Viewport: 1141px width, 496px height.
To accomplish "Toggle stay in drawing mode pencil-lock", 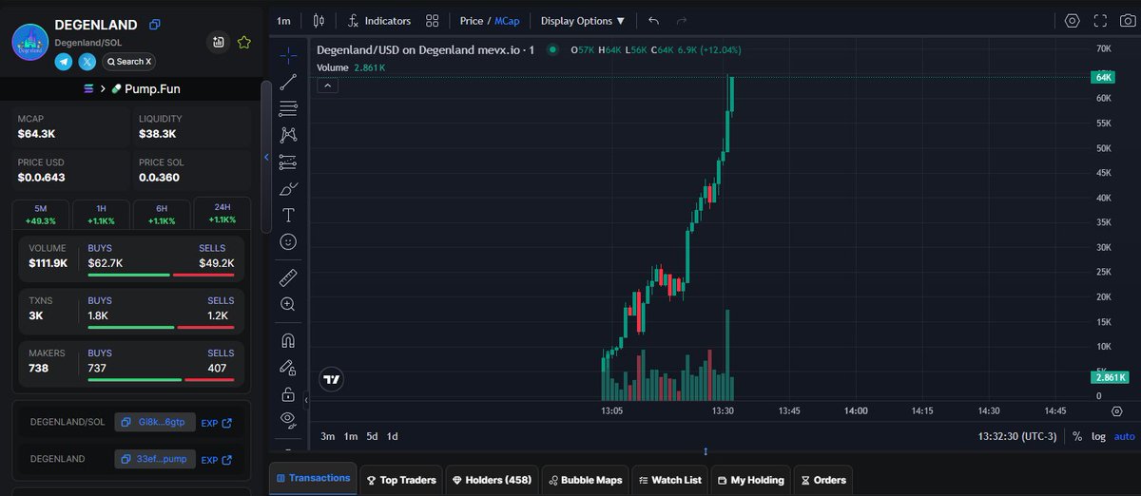I will pyautogui.click(x=288, y=367).
